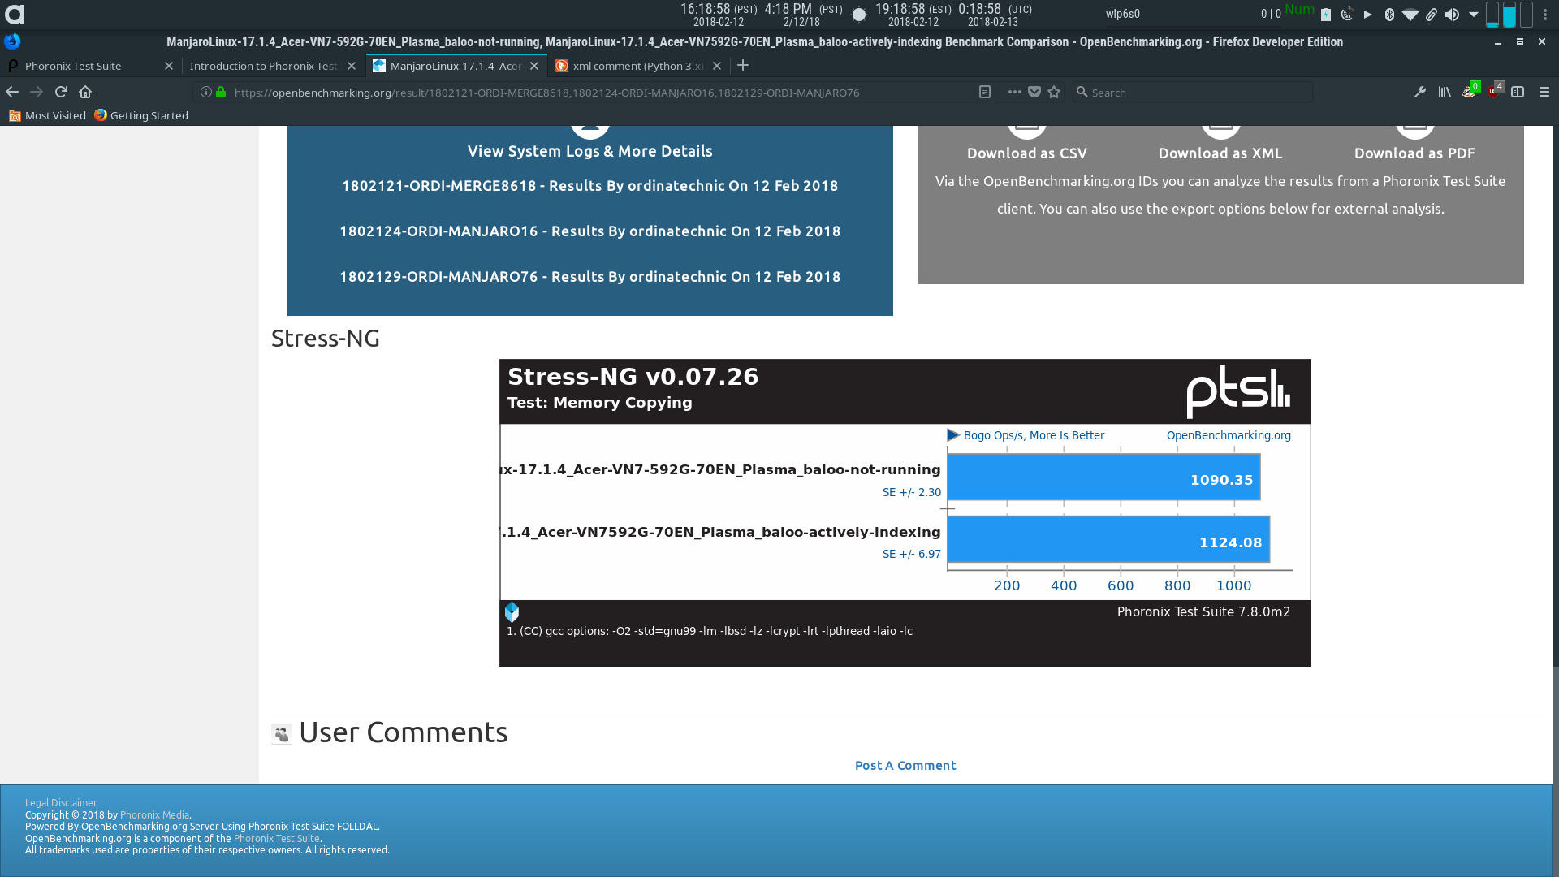Screen dimensions: 1559x877
Task: Toggle the Firefox sidebar
Action: pos(1518,93)
